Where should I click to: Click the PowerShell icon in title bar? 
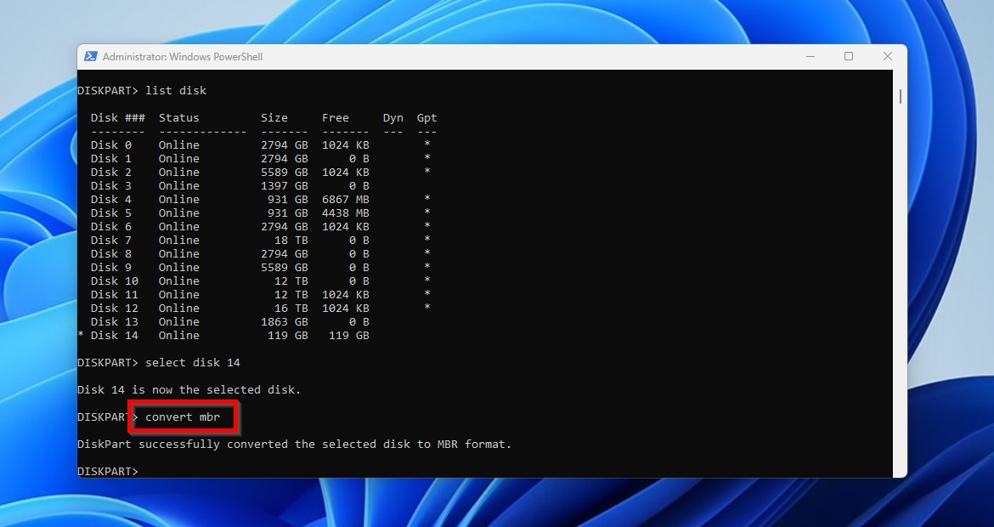[91, 56]
